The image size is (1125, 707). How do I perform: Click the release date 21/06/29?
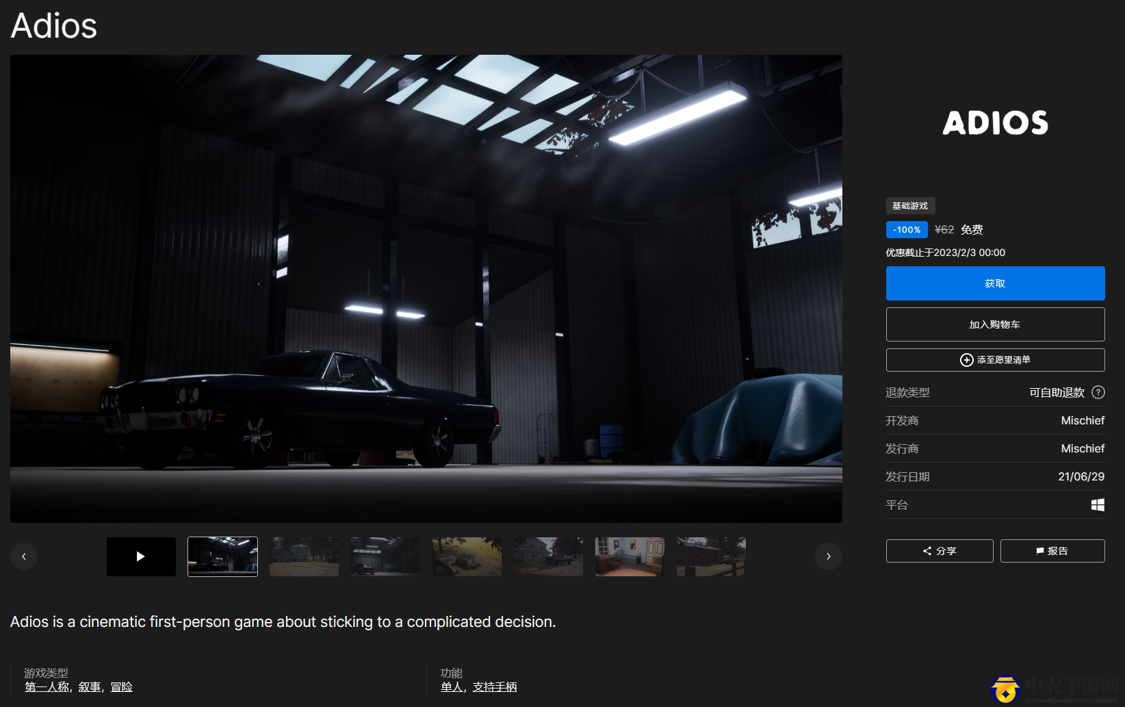[x=1081, y=477]
